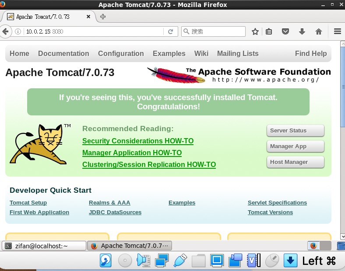The height and width of the screenshot is (271, 345).
Task: Open the First Web Application link
Action: (39, 212)
